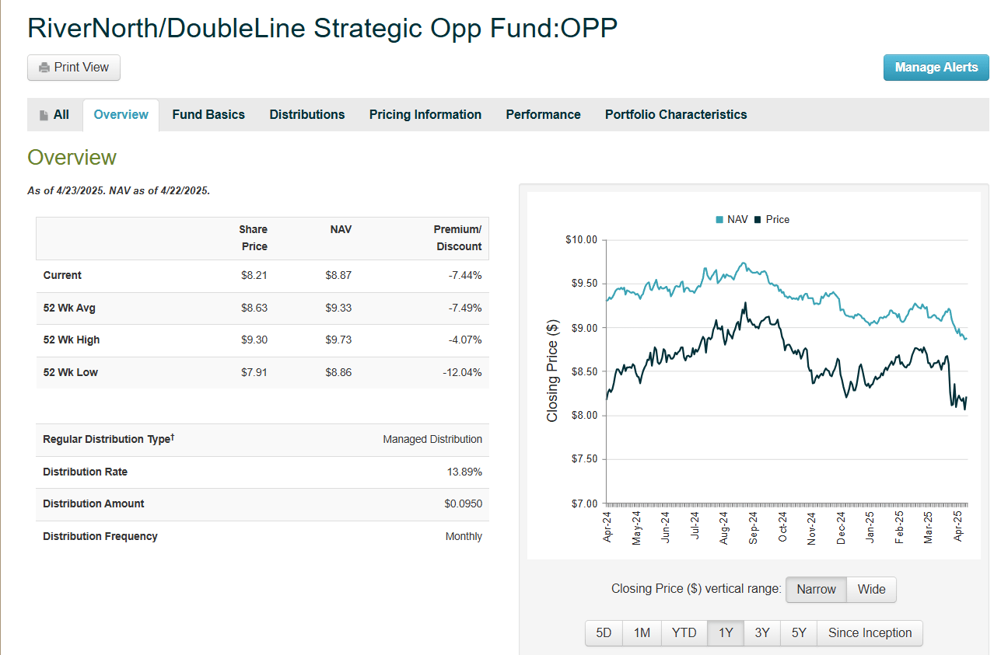Click the printer icon in Print View
Screen dimensions: 1001x655
coord(44,68)
